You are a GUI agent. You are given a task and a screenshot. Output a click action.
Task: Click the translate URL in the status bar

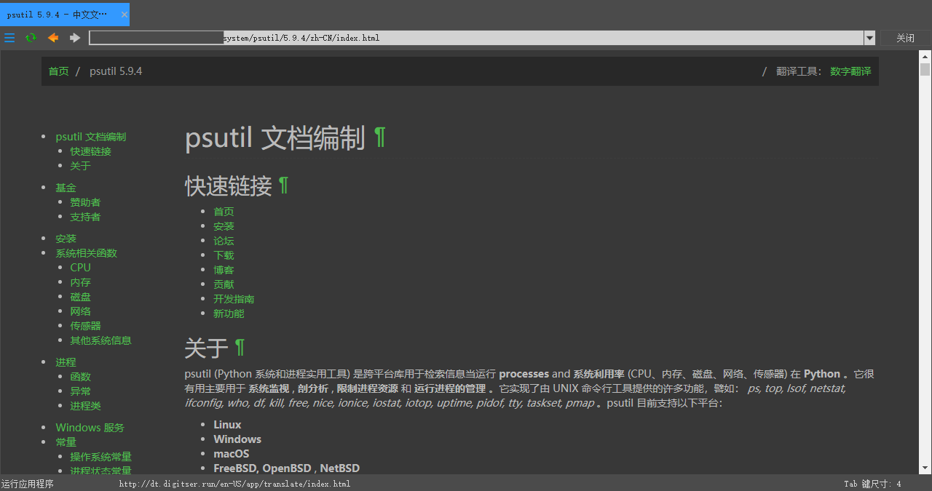click(x=234, y=483)
